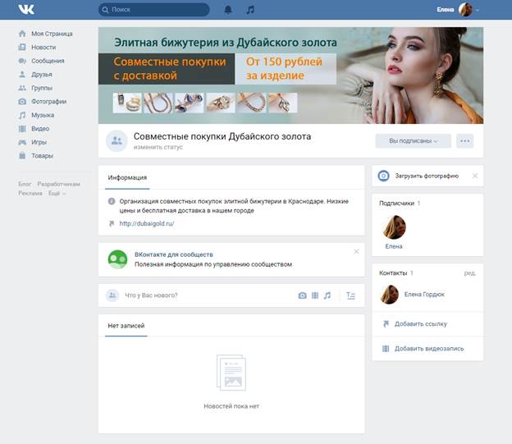Viewport: 512px width, 444px height.
Task: Open the dubaigold.ru website link
Action: 147,223
